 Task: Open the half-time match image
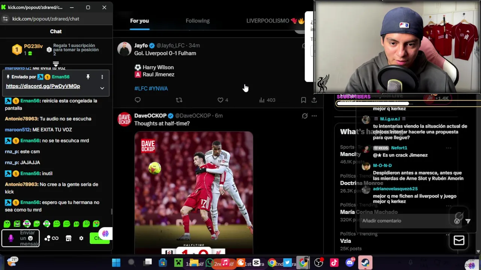[194, 193]
